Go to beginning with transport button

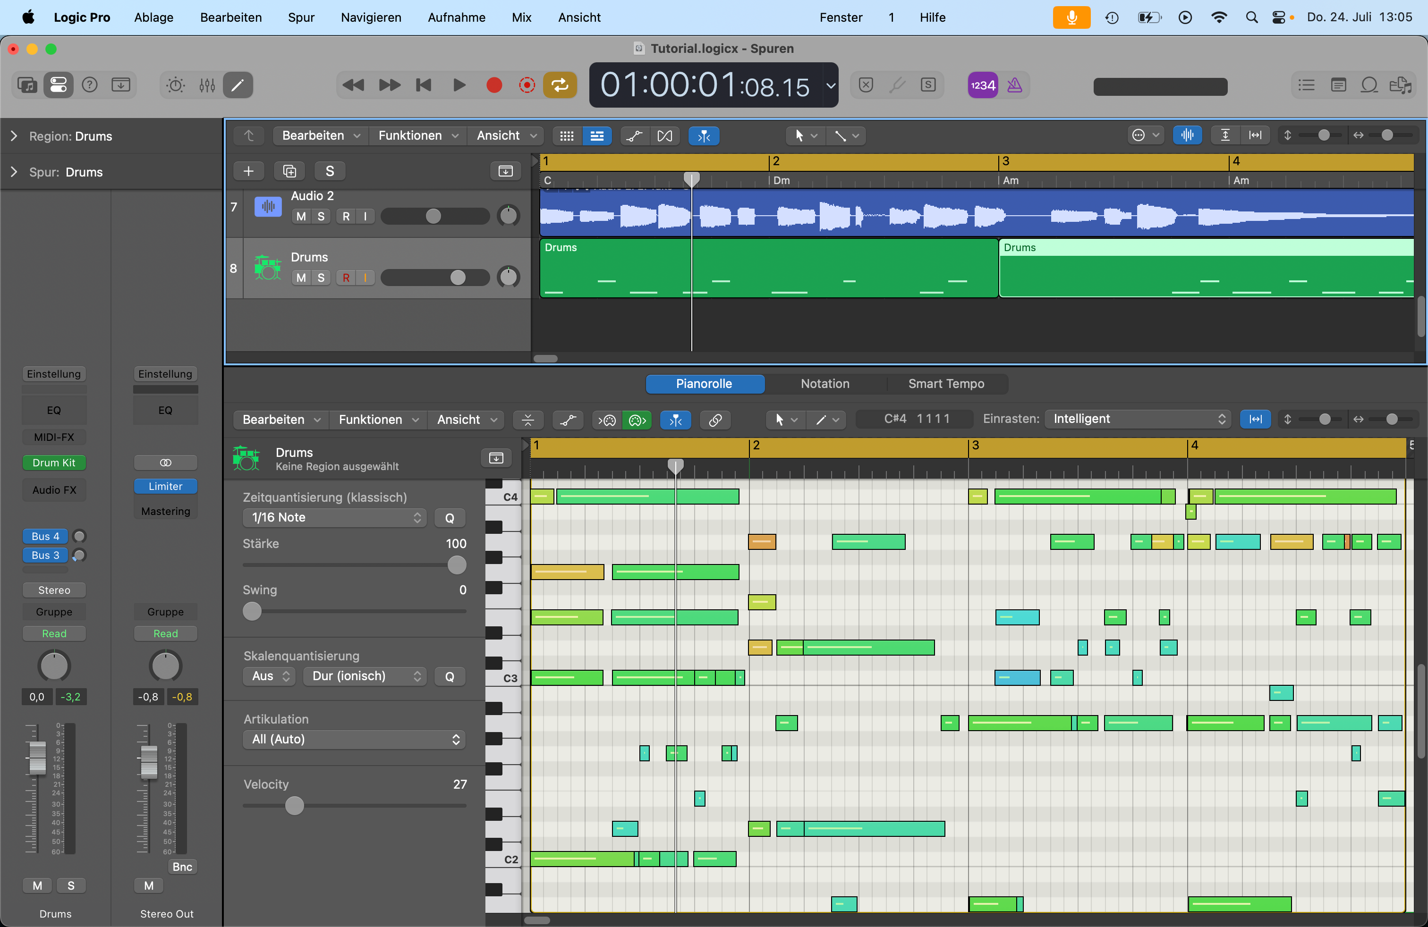click(x=424, y=85)
